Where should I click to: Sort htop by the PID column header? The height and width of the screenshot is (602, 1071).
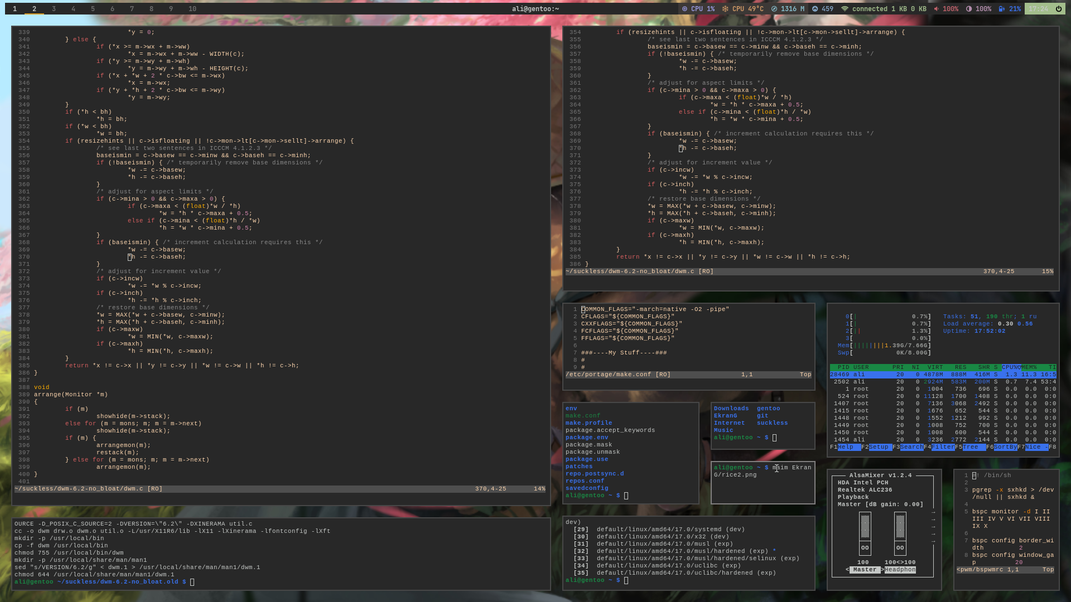pos(843,367)
